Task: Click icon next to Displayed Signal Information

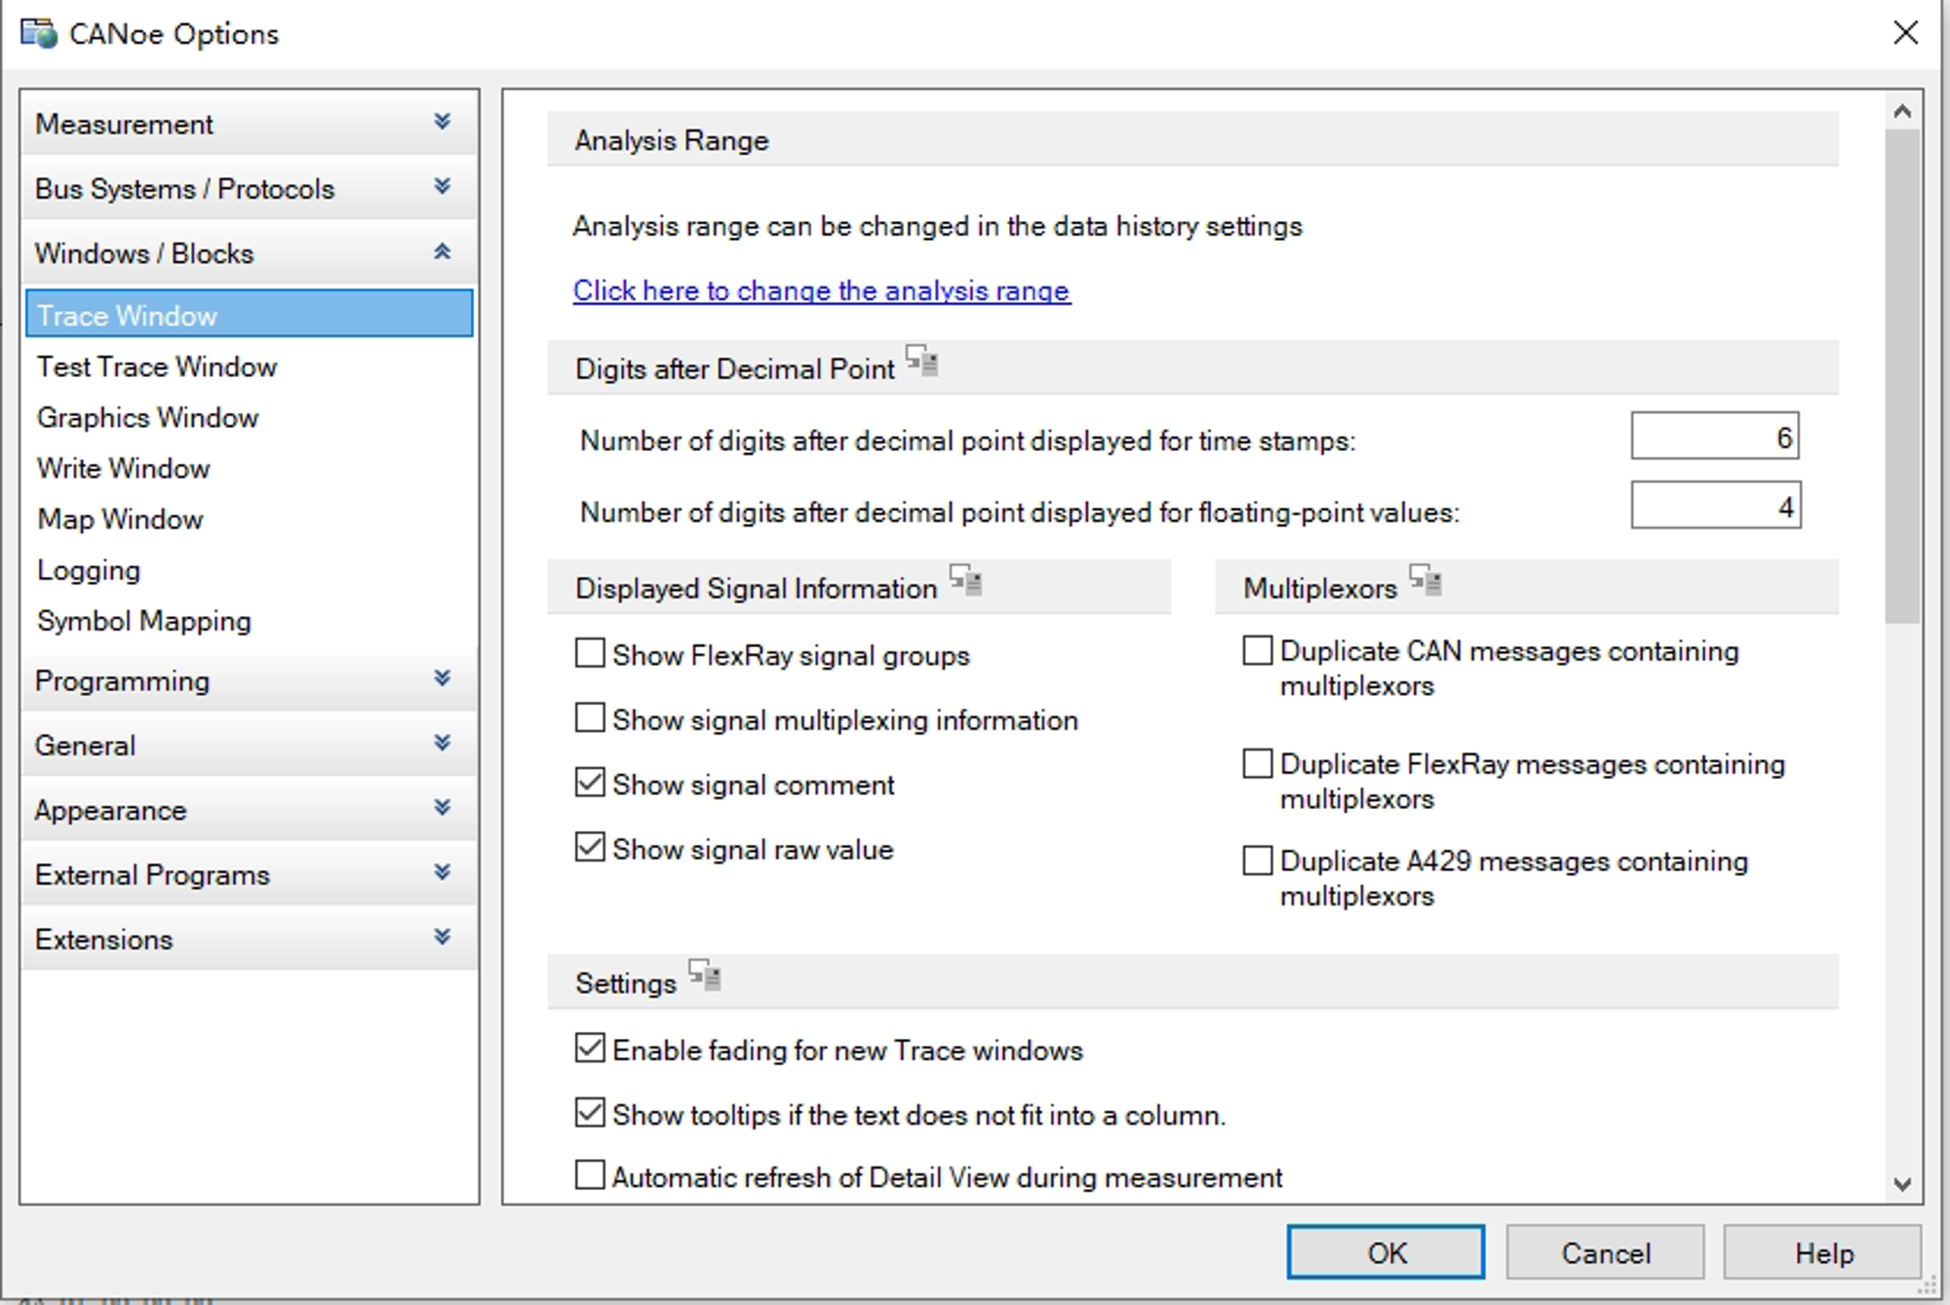Action: click(x=966, y=580)
